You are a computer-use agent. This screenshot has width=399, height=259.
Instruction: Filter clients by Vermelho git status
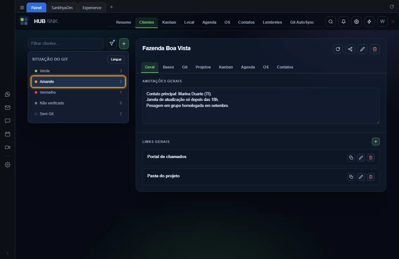[78, 92]
